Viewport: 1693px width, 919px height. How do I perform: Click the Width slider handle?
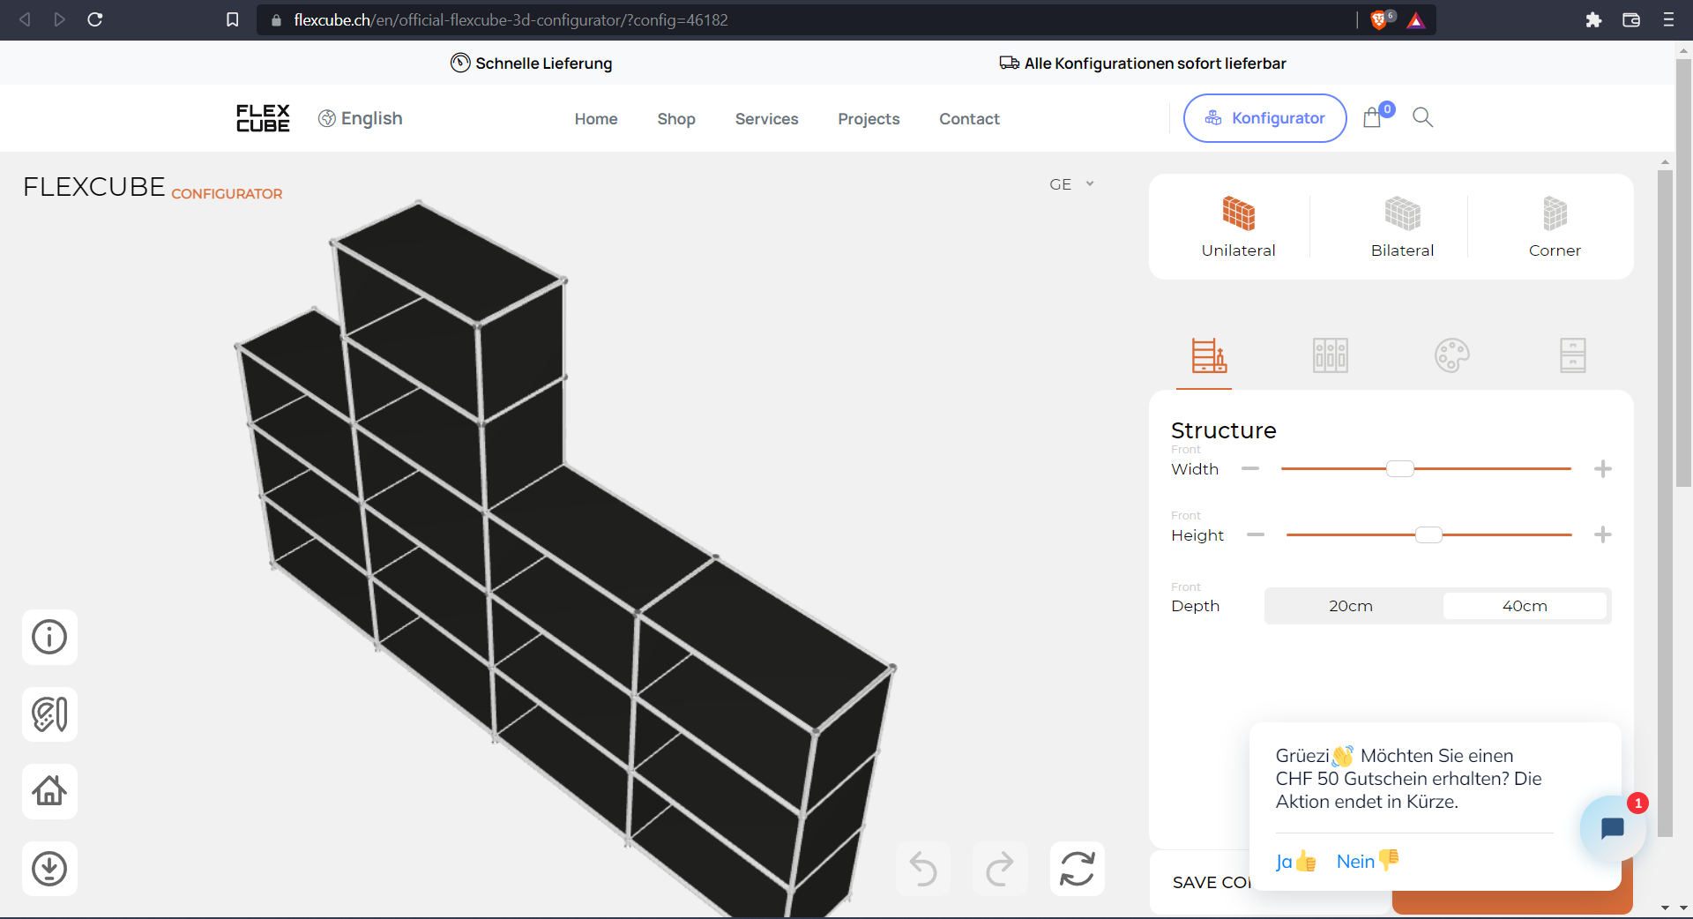(x=1400, y=468)
